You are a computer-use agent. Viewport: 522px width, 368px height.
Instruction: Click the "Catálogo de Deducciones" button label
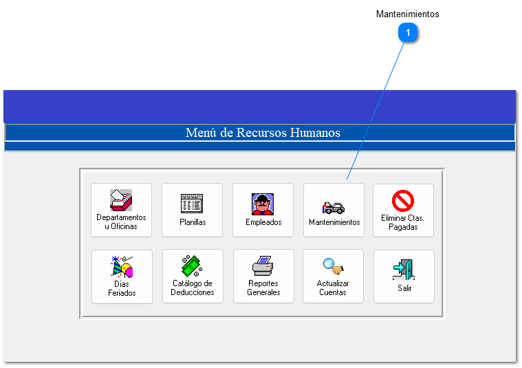[x=193, y=288]
